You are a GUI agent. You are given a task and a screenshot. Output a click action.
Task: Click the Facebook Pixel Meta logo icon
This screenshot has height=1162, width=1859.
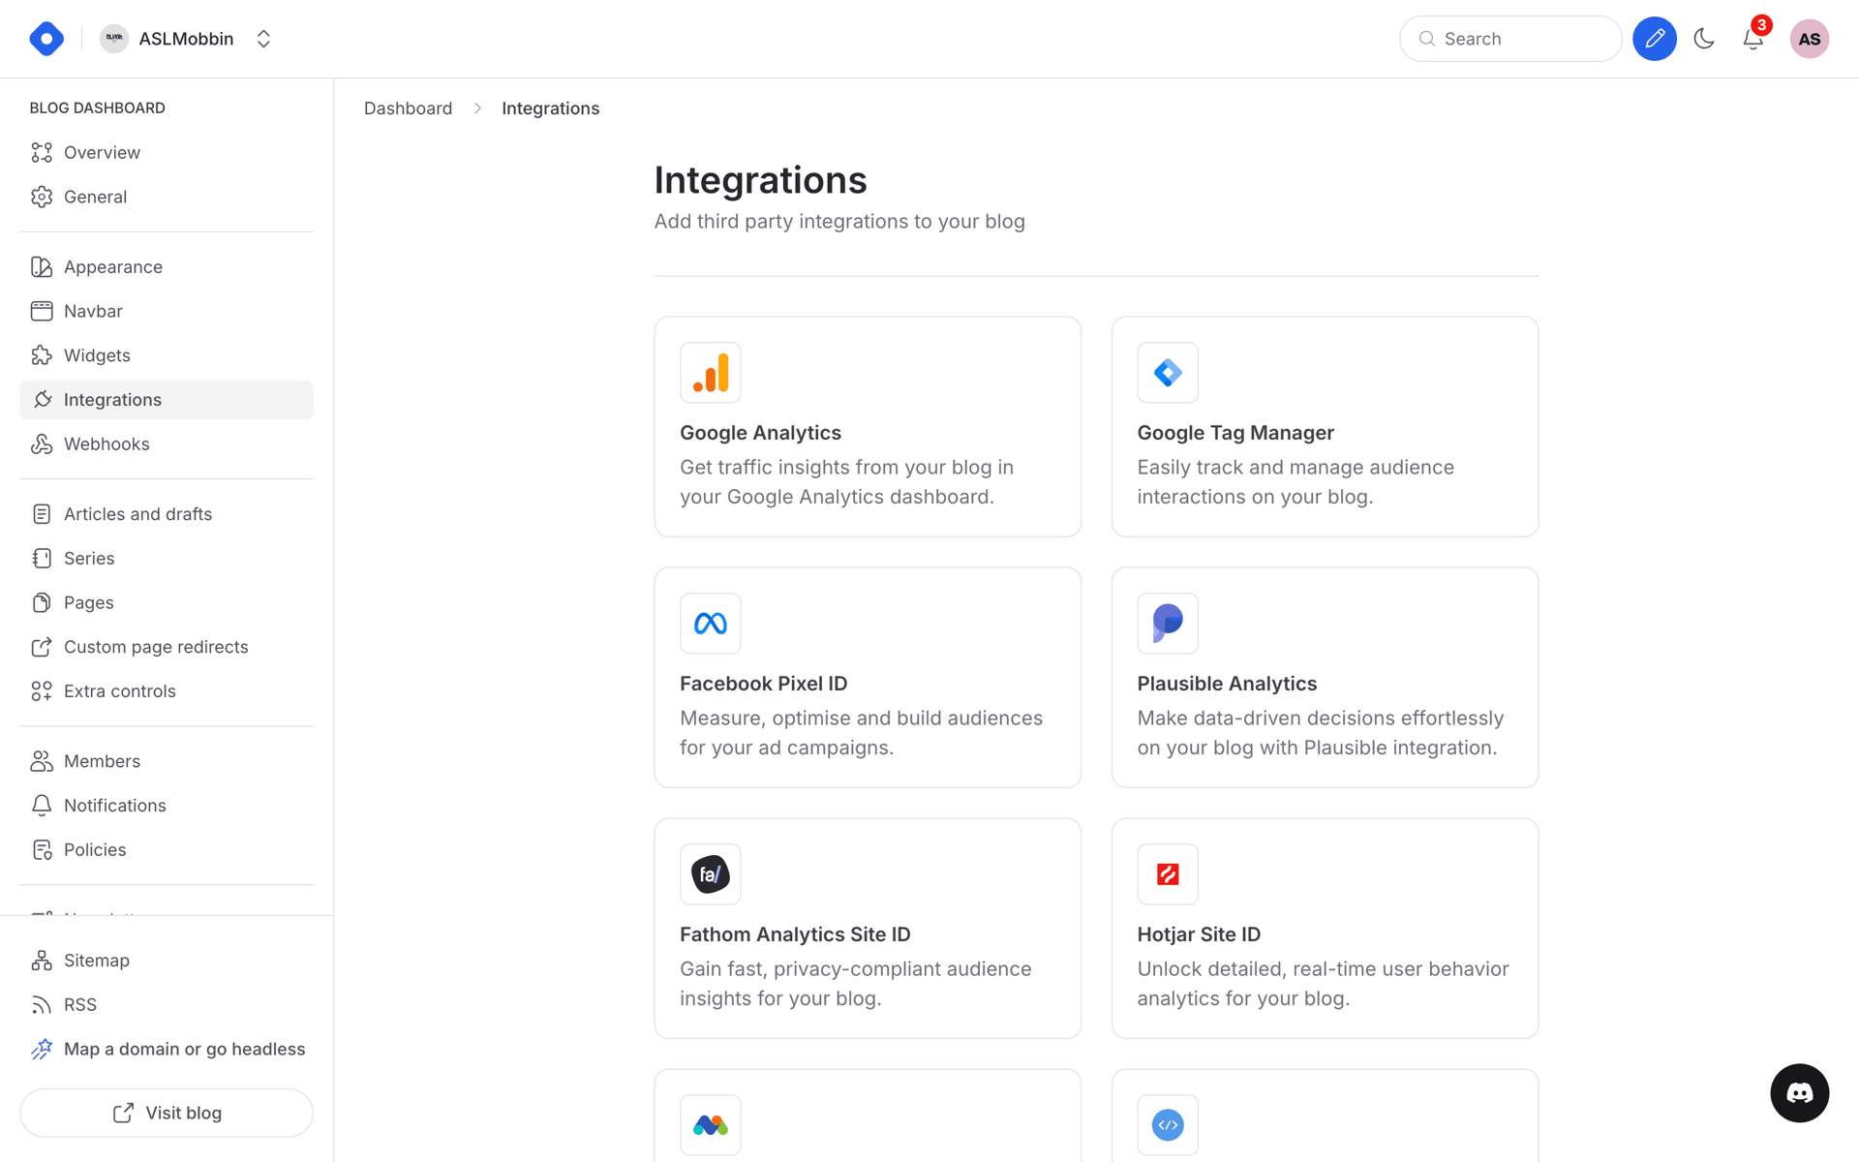click(711, 624)
